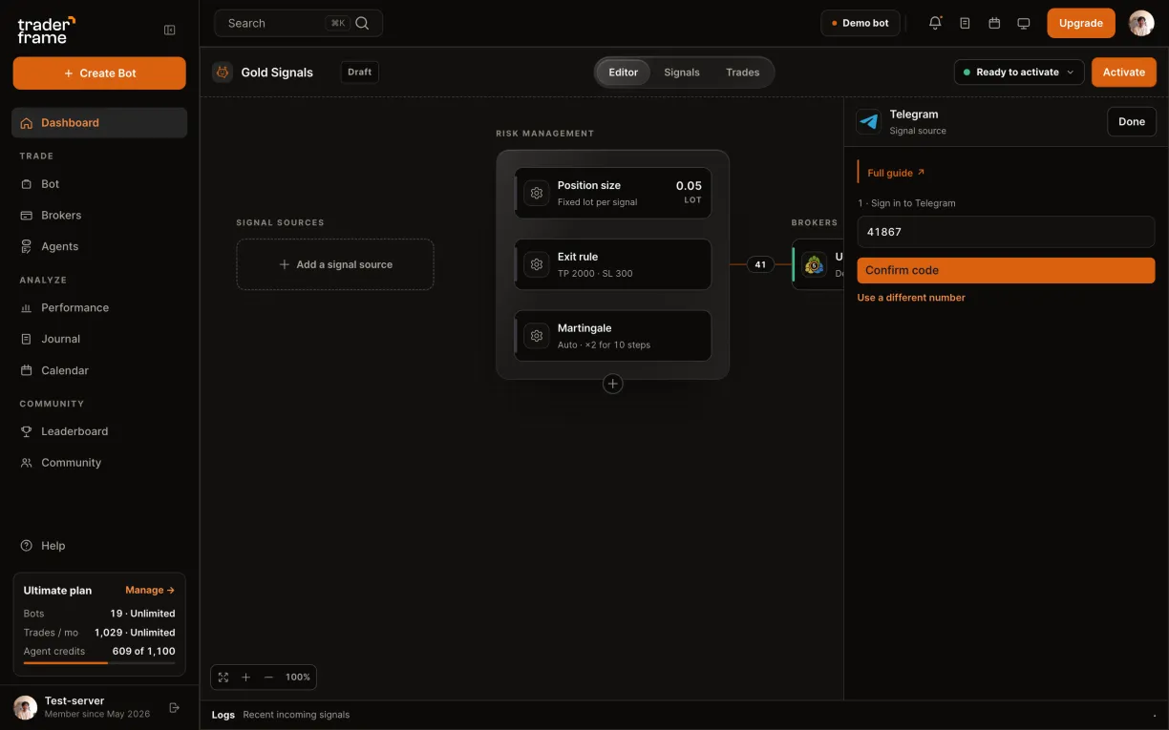Viewport: 1169px width, 730px height.
Task: Open Martingale gear settings
Action: [537, 336]
